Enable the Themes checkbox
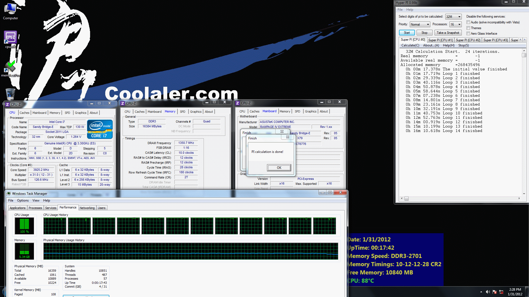The width and height of the screenshot is (529, 297). (x=468, y=28)
